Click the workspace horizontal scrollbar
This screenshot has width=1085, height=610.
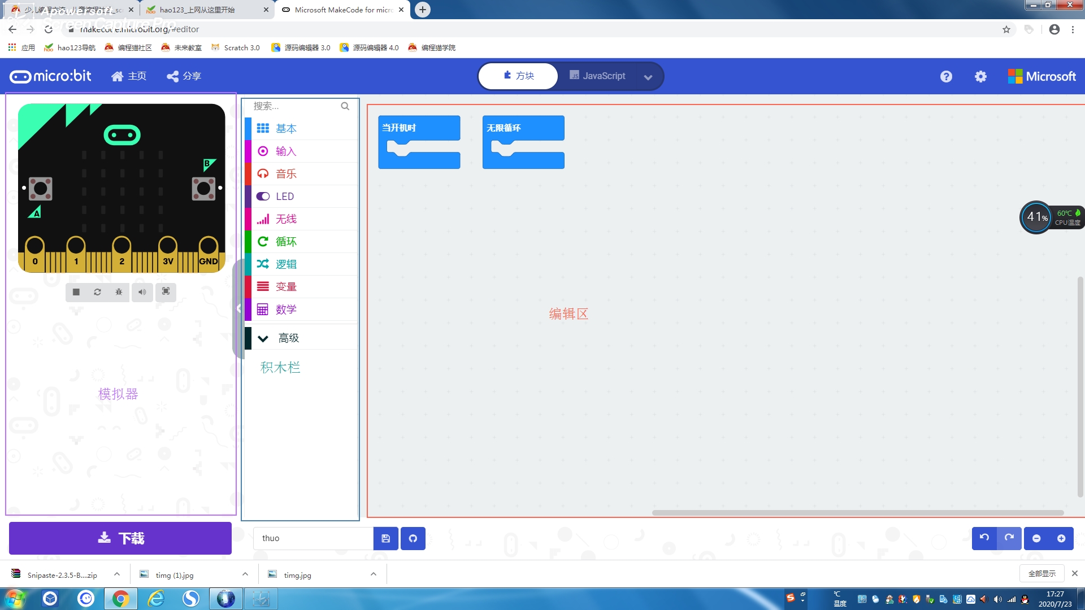pos(858,513)
